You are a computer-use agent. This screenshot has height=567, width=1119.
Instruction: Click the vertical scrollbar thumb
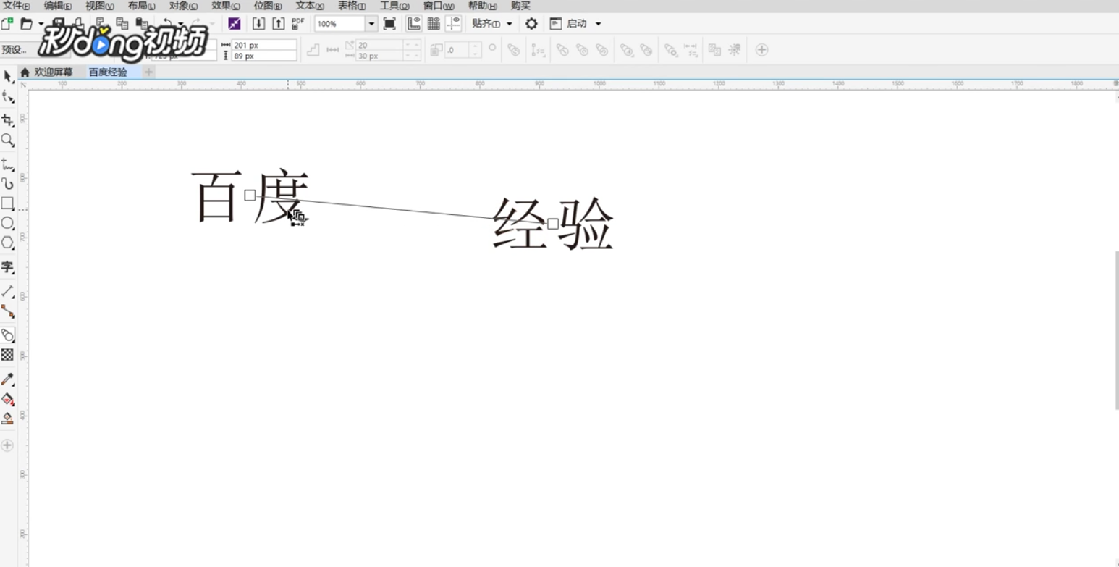tap(1117, 330)
